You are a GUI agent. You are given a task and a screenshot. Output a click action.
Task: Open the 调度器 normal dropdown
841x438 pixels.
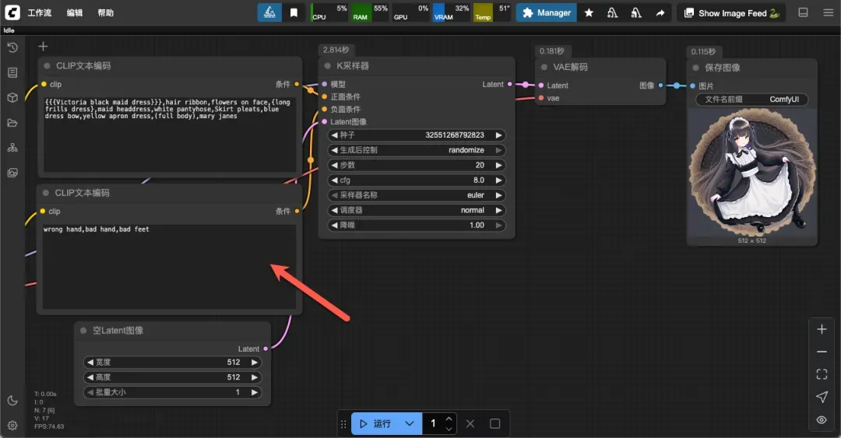point(417,210)
